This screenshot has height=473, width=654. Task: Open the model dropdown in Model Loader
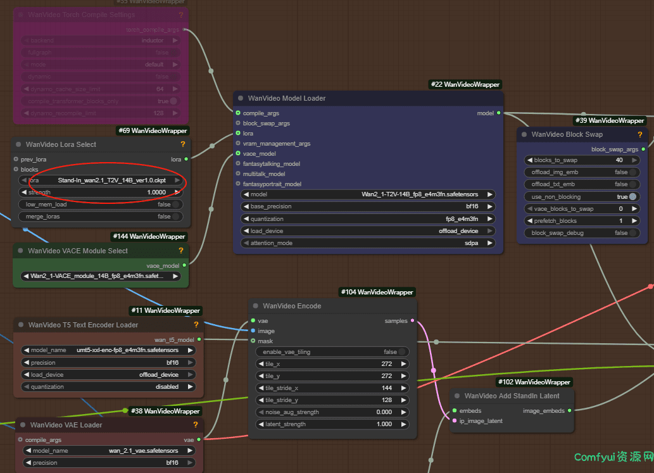368,194
